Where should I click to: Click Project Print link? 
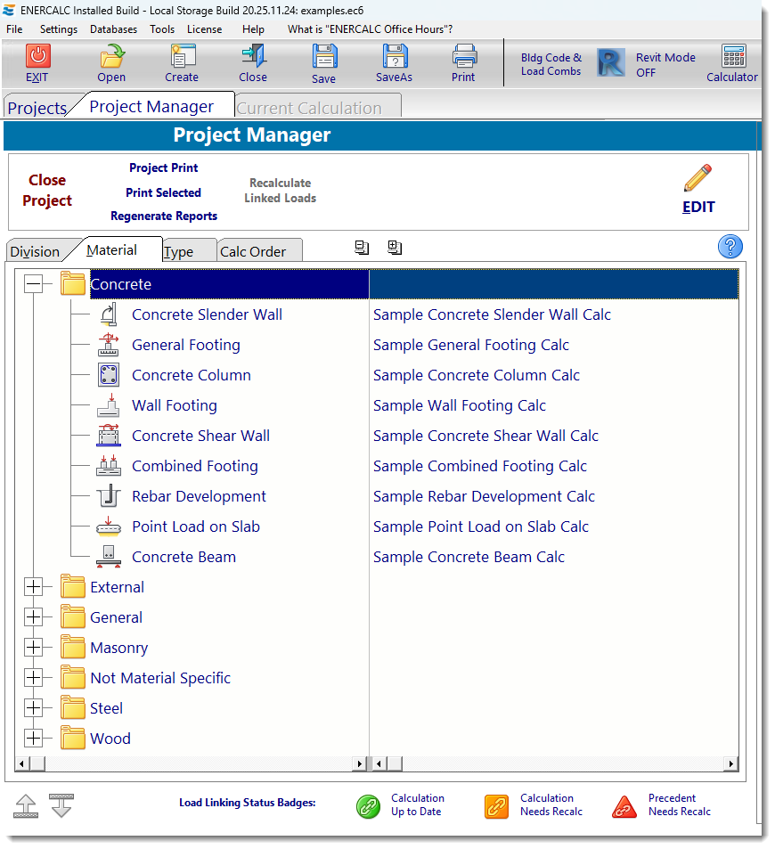coord(164,167)
